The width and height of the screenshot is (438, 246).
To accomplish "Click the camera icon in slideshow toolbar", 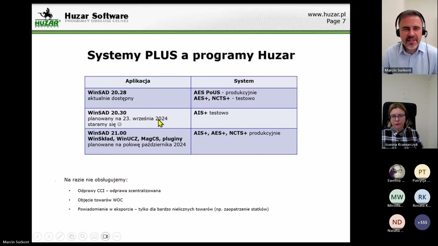I will 105,236.
